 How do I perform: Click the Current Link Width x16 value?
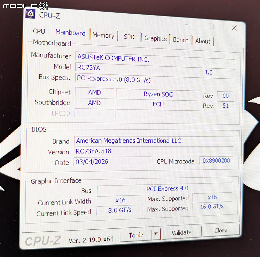pyautogui.click(x=120, y=200)
